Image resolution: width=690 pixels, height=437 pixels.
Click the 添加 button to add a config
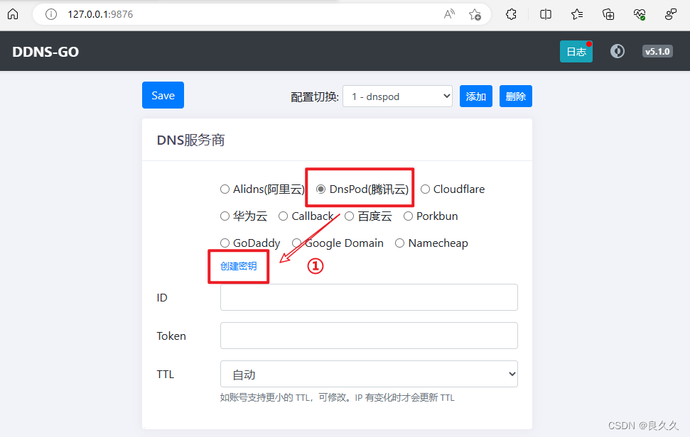point(475,96)
